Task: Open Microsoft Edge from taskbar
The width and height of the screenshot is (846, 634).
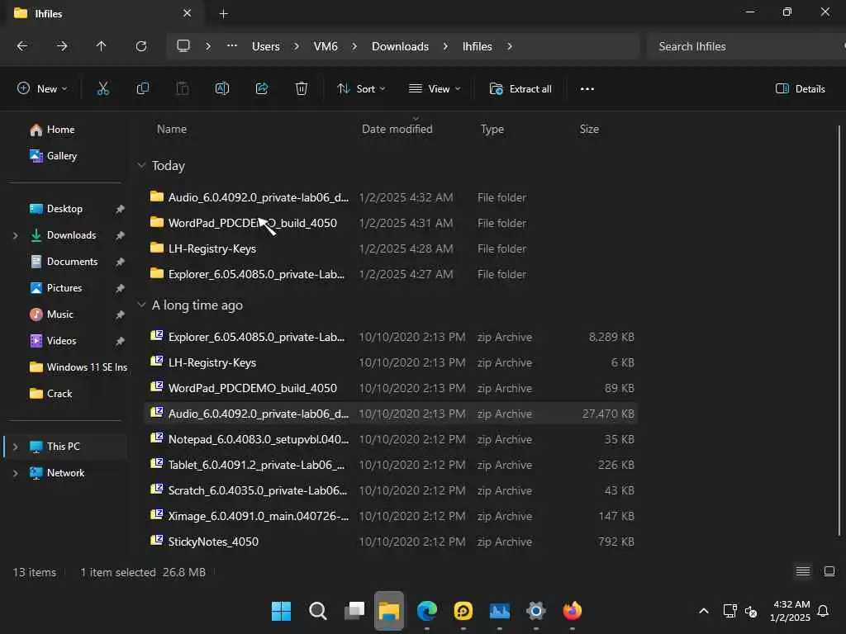Action: 427,612
